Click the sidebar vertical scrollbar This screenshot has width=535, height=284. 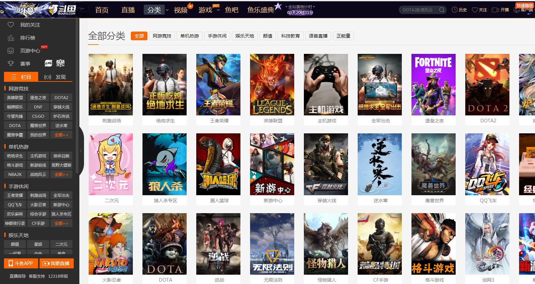coord(77,96)
